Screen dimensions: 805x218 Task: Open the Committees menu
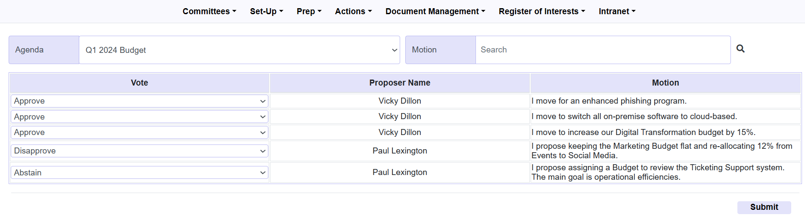pos(209,11)
